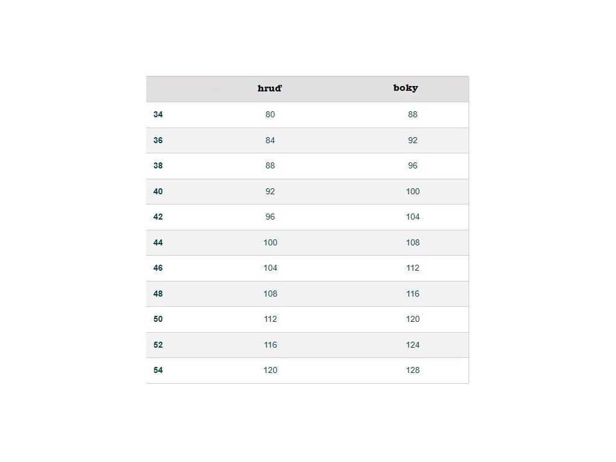
Task: Click hruď value 80 for size 34
Action: (x=270, y=114)
